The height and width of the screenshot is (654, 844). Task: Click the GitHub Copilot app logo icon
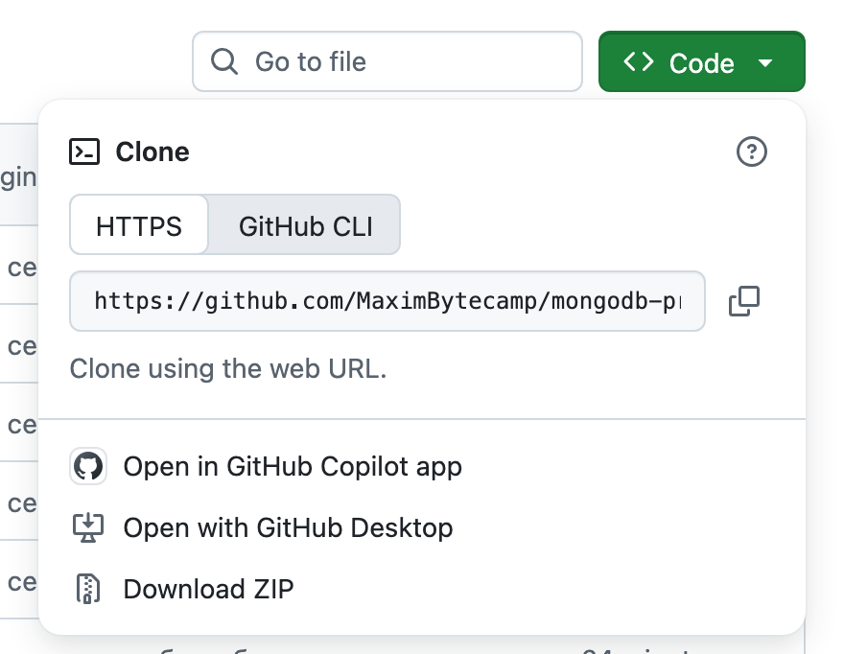coord(87,466)
